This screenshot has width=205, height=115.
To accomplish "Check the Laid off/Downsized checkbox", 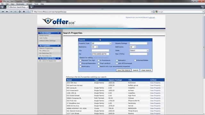I will pyautogui.click(x=117, y=63).
